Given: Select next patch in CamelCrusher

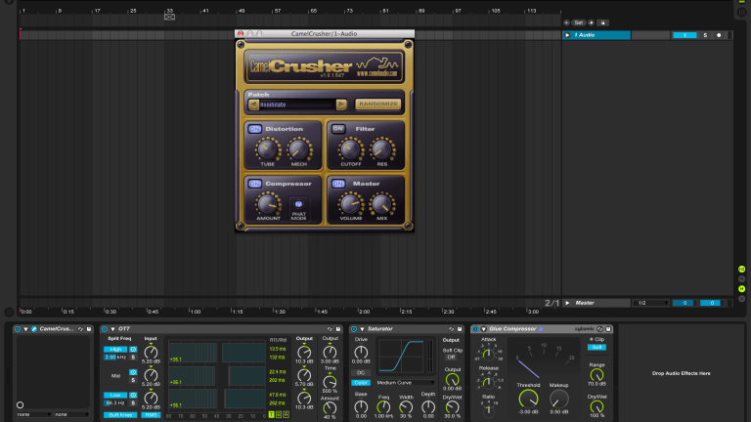Looking at the screenshot, I should [x=341, y=105].
